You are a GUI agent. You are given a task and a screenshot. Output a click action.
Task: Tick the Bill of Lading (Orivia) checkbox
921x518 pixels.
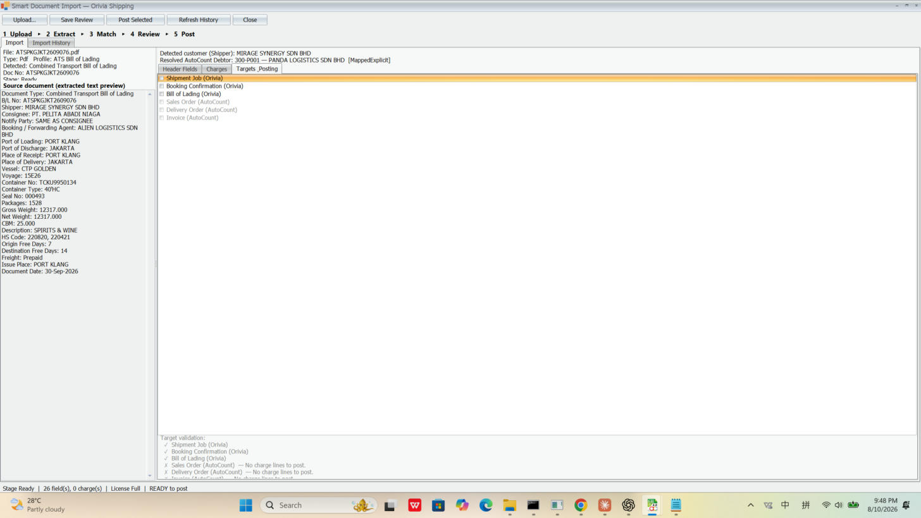pyautogui.click(x=162, y=94)
